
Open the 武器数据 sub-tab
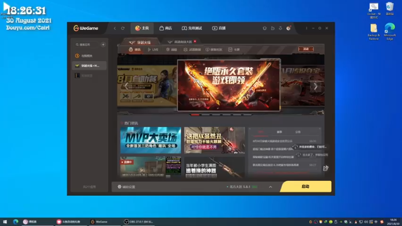192,50
